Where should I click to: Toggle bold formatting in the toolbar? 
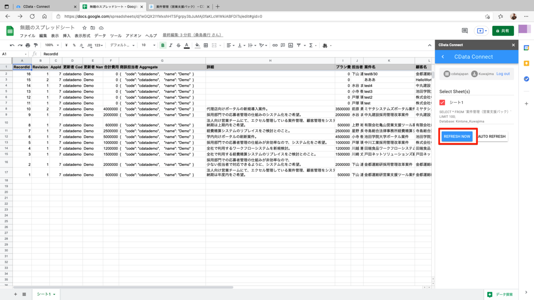coord(163,45)
